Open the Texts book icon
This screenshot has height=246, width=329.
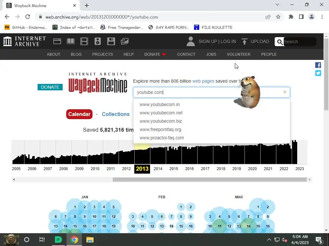point(70,41)
